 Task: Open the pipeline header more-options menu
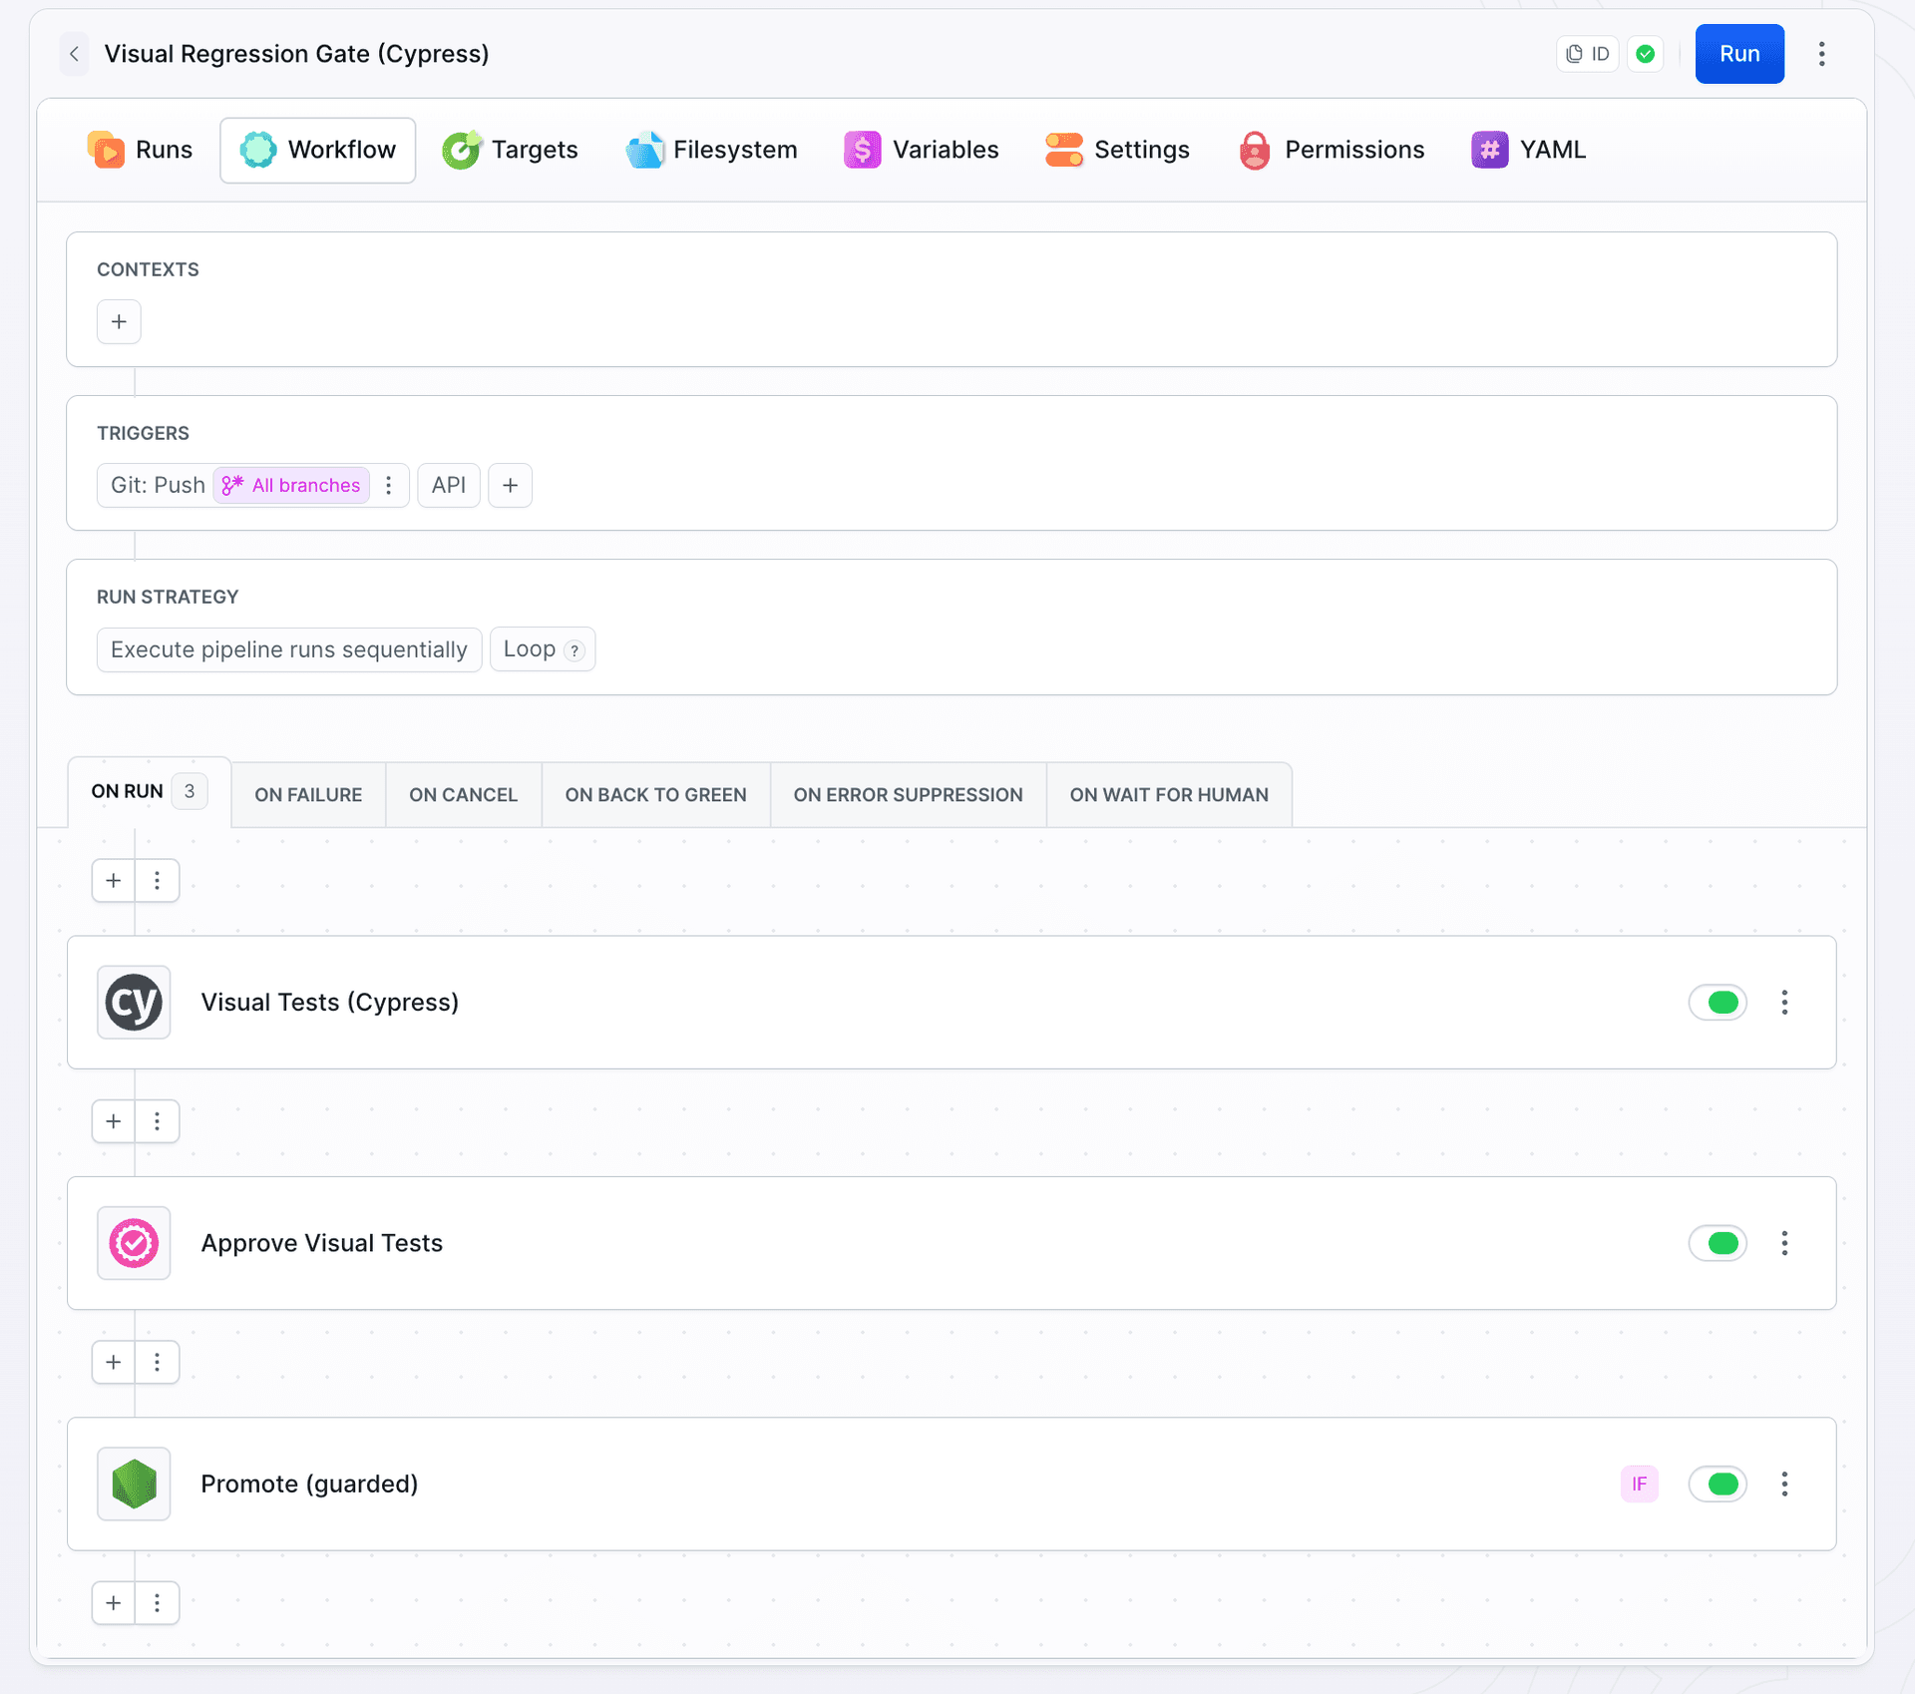click(x=1821, y=54)
